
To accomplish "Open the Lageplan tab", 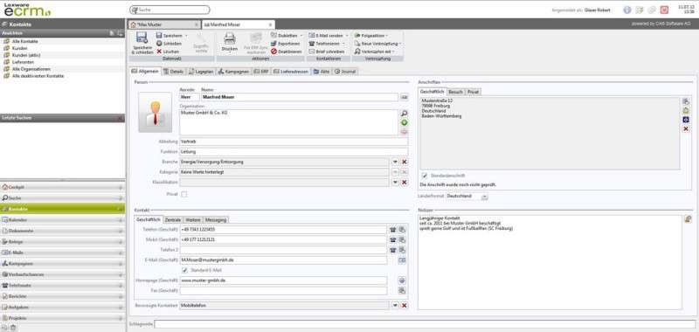I will point(202,71).
